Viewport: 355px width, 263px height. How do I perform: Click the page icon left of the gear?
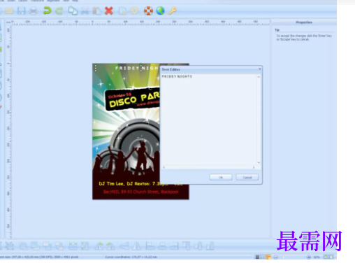[x=123, y=11]
